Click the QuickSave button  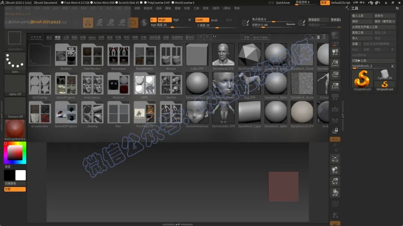tap(283, 3)
